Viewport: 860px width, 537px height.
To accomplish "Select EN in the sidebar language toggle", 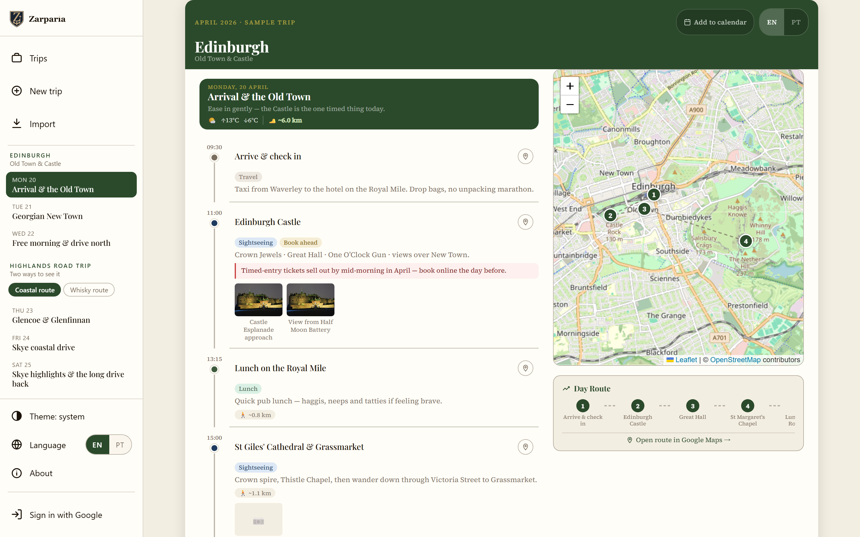I will (97, 445).
